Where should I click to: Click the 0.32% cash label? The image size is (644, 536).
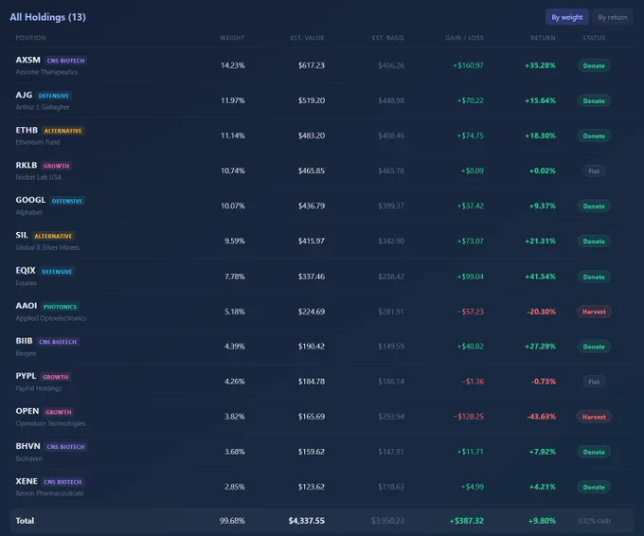pos(594,521)
